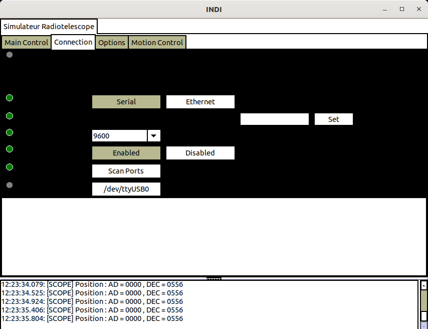Click the green status light beside Enabled/Disabled
The image size is (428, 329).
coord(10,149)
